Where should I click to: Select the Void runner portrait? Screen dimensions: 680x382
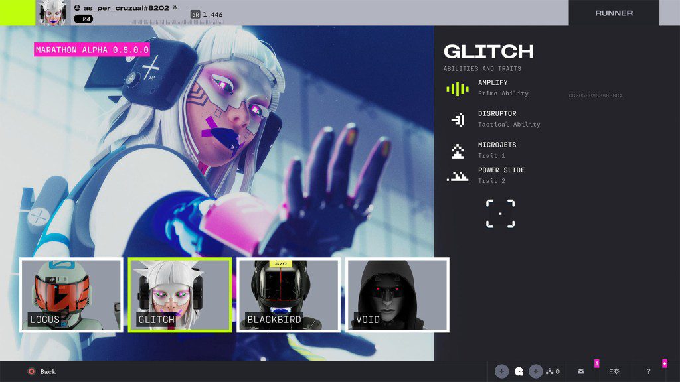[x=397, y=294]
